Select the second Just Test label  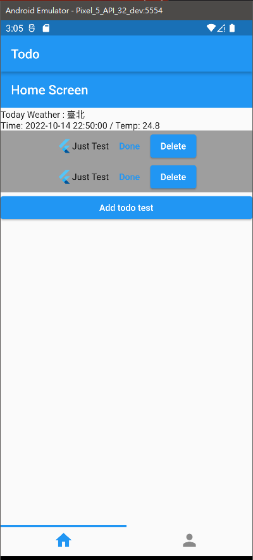(x=90, y=177)
